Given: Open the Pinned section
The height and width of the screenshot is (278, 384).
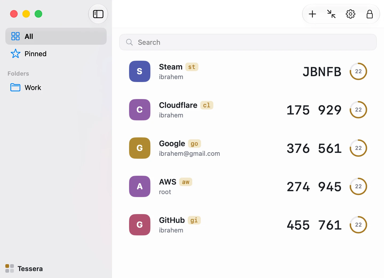Looking at the screenshot, I should coord(56,54).
